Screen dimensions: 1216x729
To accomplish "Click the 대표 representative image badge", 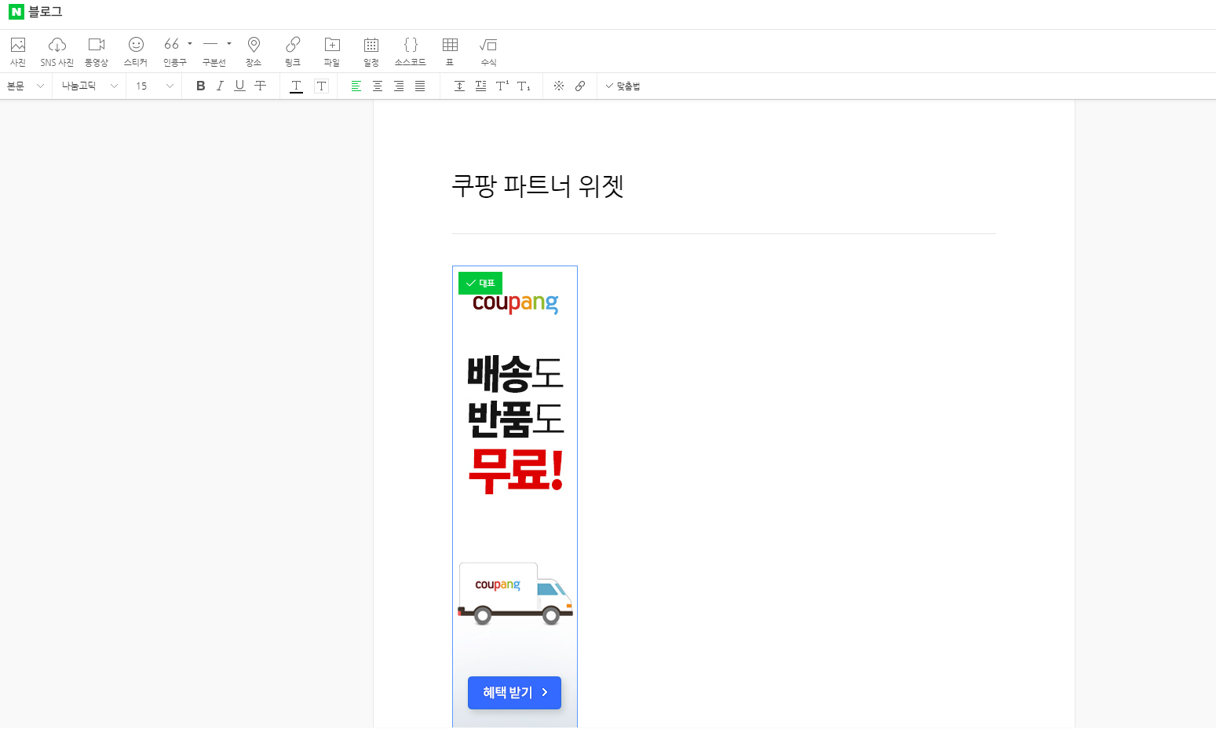I will tap(480, 283).
